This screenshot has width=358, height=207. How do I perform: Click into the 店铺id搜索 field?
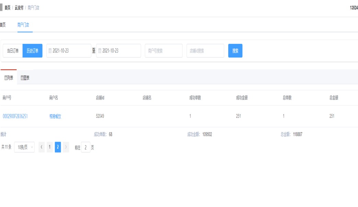click(205, 51)
